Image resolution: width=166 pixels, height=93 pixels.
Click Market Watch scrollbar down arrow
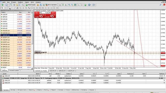click(x=32, y=68)
